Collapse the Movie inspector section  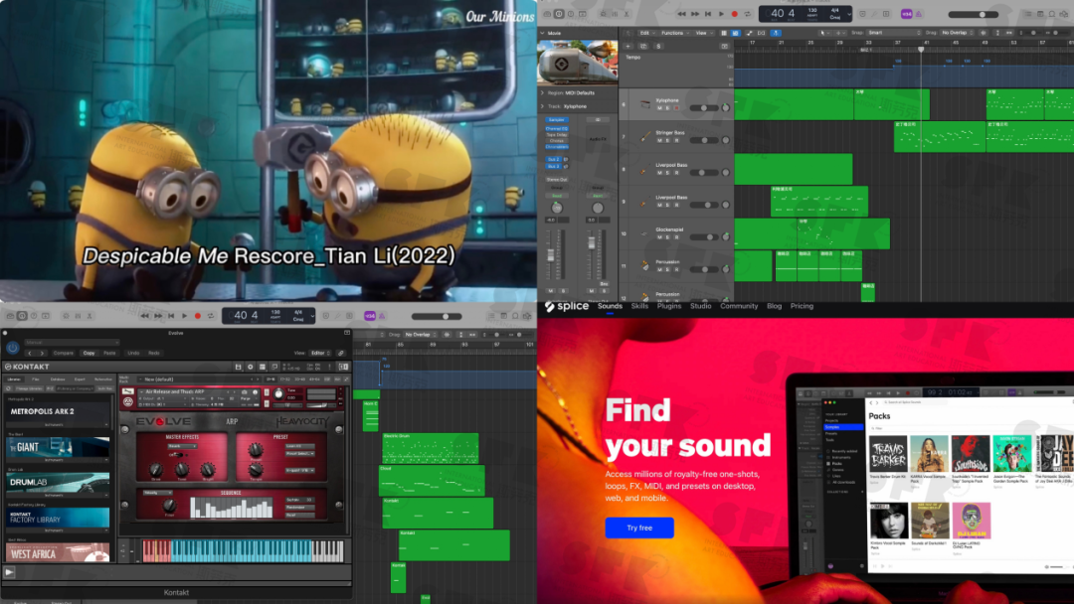tap(543, 33)
